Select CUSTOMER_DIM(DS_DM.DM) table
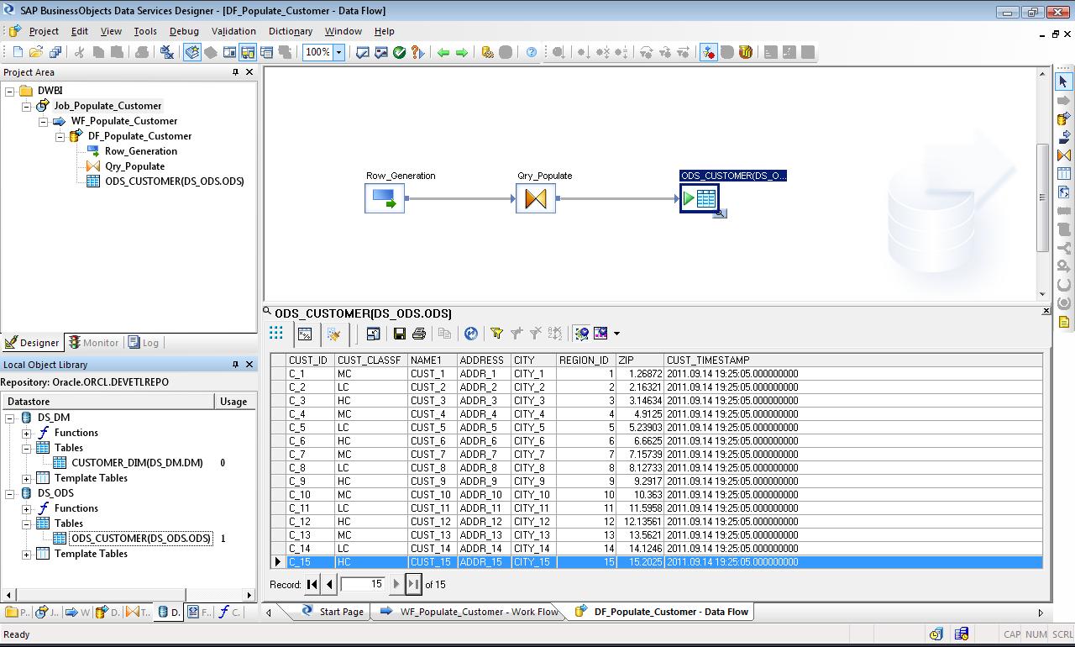Image resolution: width=1075 pixels, height=647 pixels. tap(137, 463)
